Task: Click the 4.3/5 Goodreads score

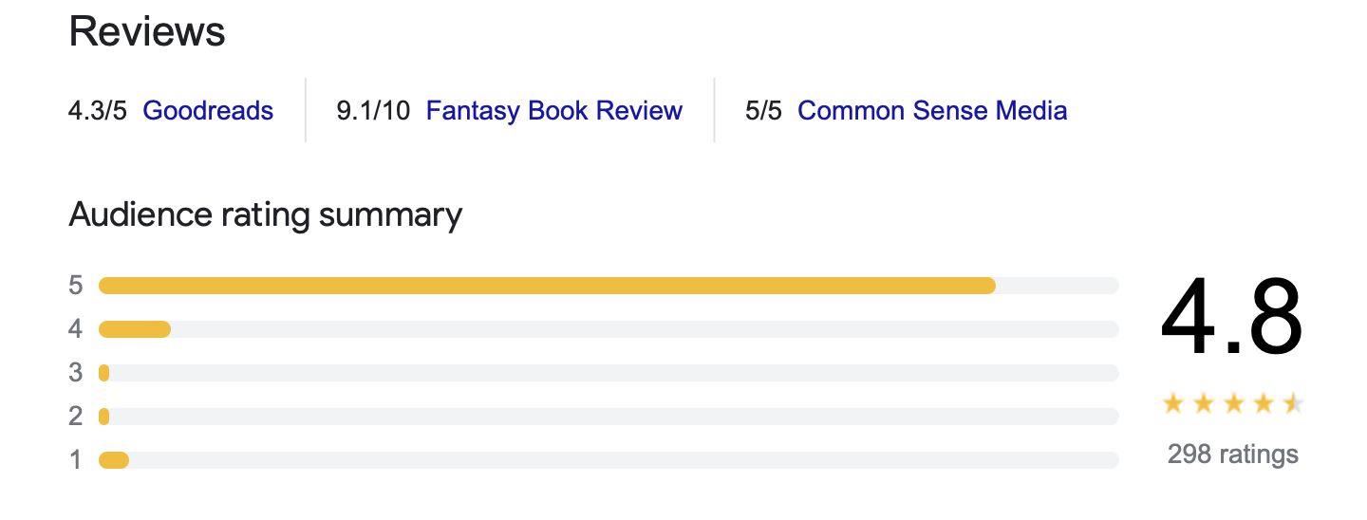Action: pos(97,111)
